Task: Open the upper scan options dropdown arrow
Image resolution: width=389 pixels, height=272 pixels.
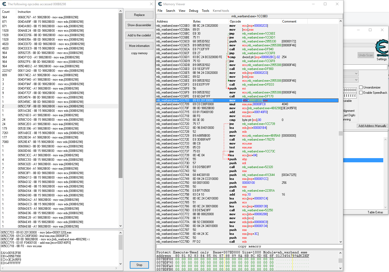Action: click(x=356, y=74)
